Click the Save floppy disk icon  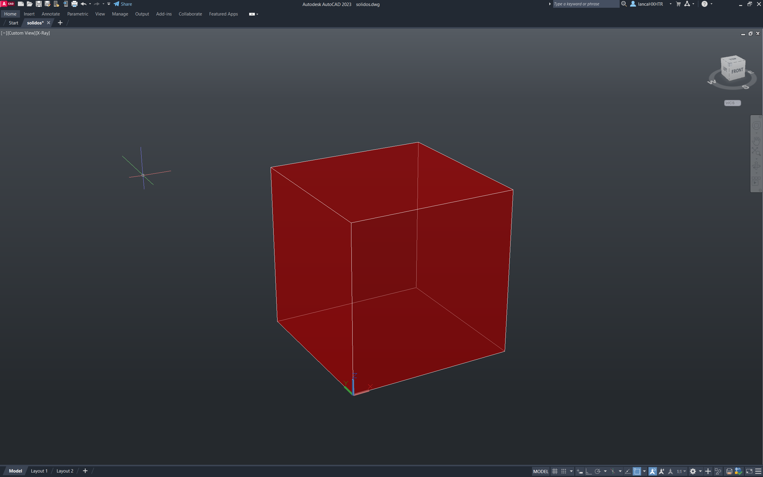coord(38,4)
